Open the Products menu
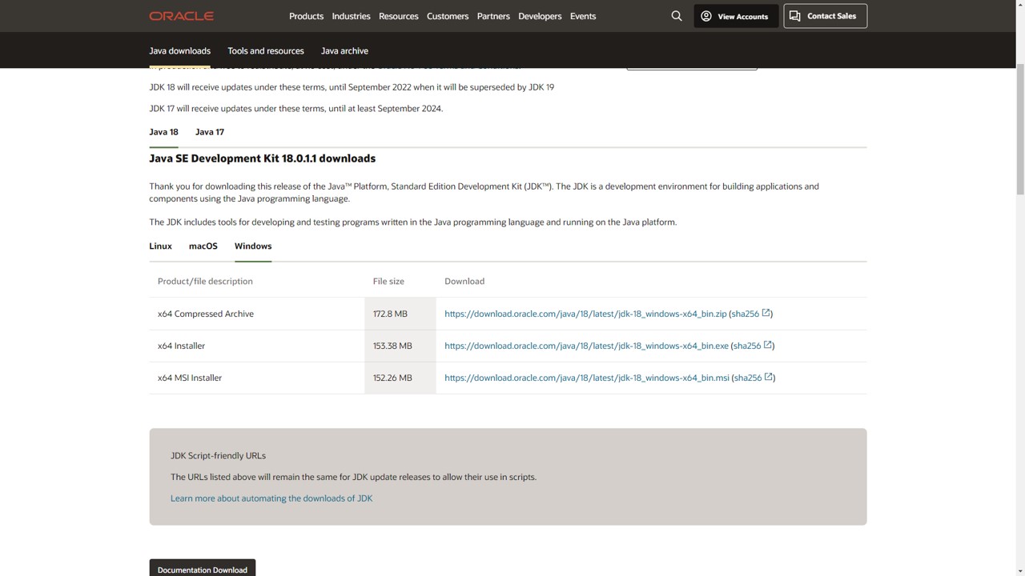 click(x=306, y=16)
